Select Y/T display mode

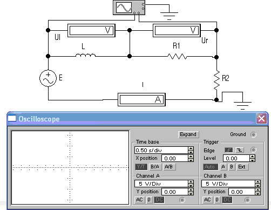pyautogui.click(x=141, y=167)
